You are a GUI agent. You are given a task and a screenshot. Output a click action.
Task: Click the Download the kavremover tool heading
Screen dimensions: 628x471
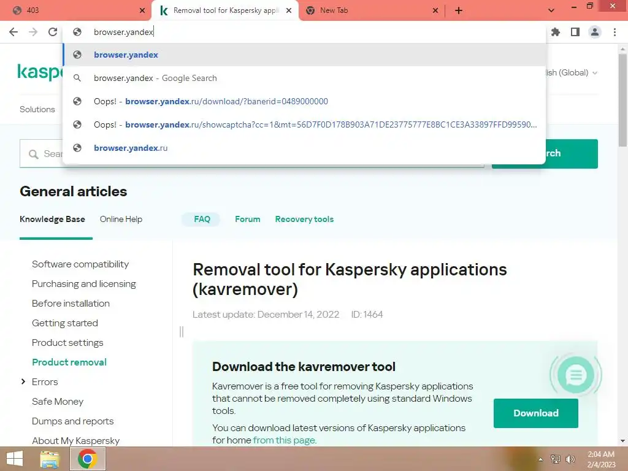(x=304, y=367)
